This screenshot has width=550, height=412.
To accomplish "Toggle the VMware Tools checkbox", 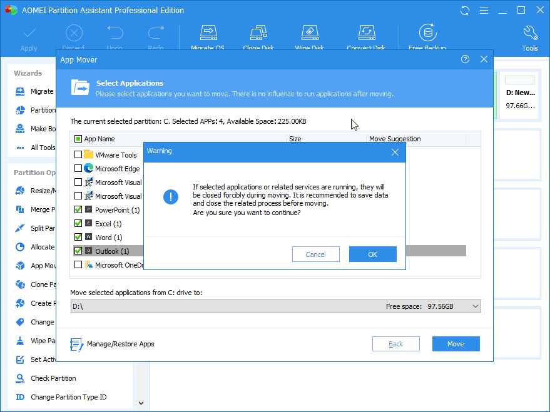I will tap(78, 154).
